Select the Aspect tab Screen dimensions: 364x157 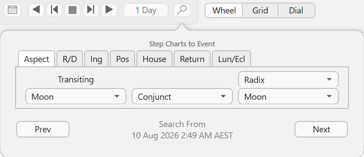36,59
